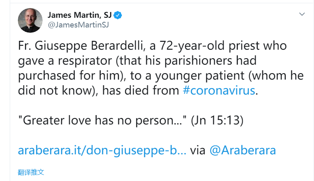The height and width of the screenshot is (181, 314).
Task: Open the araberara.it article link
Action: (x=102, y=150)
